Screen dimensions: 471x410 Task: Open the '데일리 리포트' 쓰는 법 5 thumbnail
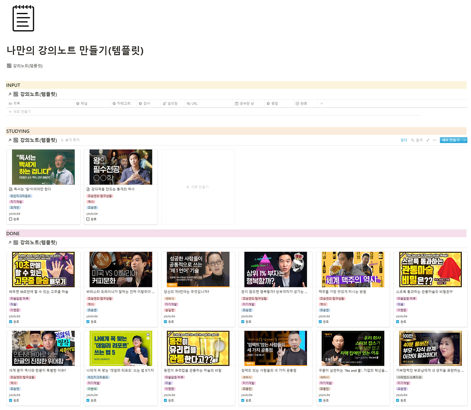121,348
